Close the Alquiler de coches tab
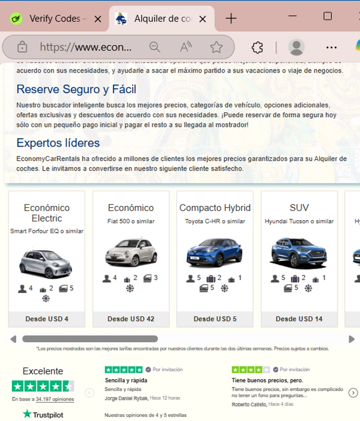 (x=203, y=19)
